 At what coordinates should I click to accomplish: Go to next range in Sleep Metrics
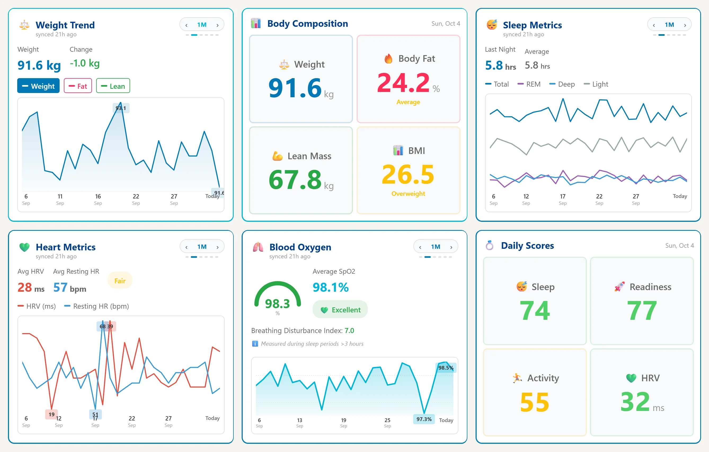pos(685,25)
